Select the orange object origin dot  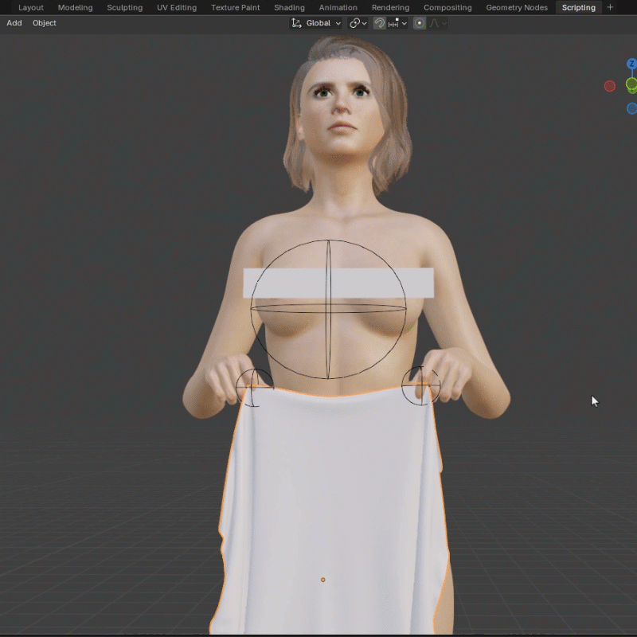(x=323, y=580)
